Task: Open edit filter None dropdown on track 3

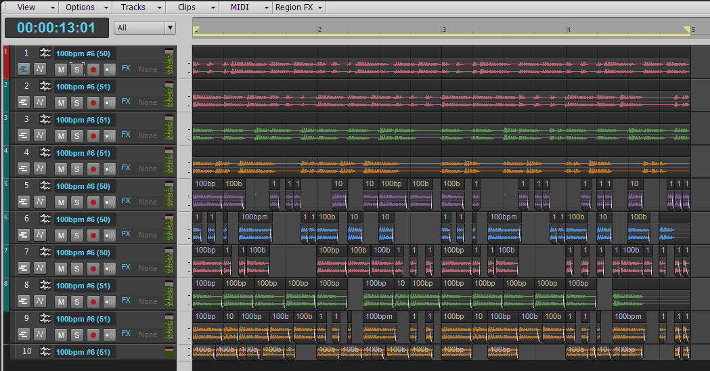Action: point(148,135)
